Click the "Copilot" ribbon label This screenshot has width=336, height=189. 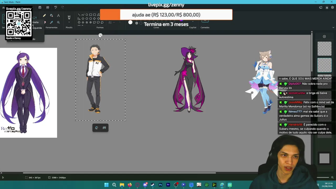193,28
